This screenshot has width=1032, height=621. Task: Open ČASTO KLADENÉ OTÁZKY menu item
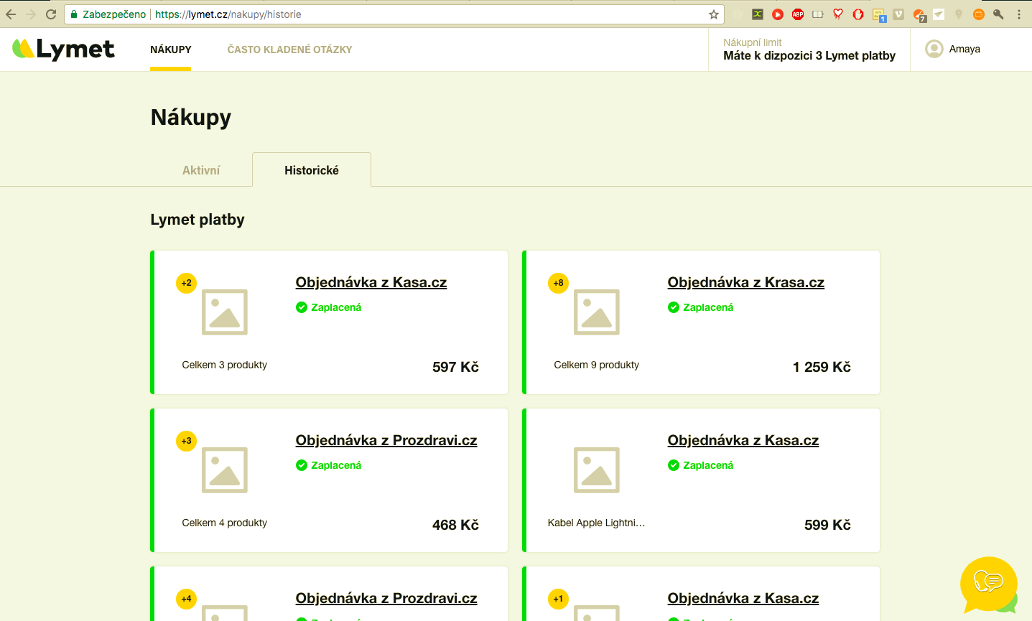(289, 50)
